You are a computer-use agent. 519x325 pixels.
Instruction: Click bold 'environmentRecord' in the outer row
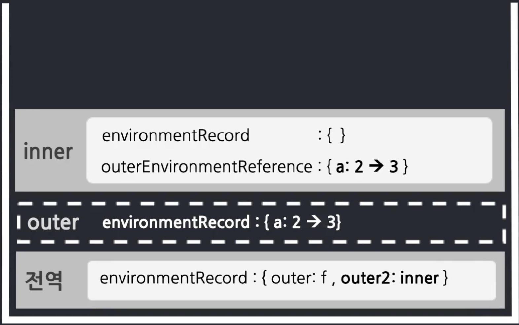tap(176, 222)
